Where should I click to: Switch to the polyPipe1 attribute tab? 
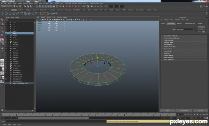180,24
